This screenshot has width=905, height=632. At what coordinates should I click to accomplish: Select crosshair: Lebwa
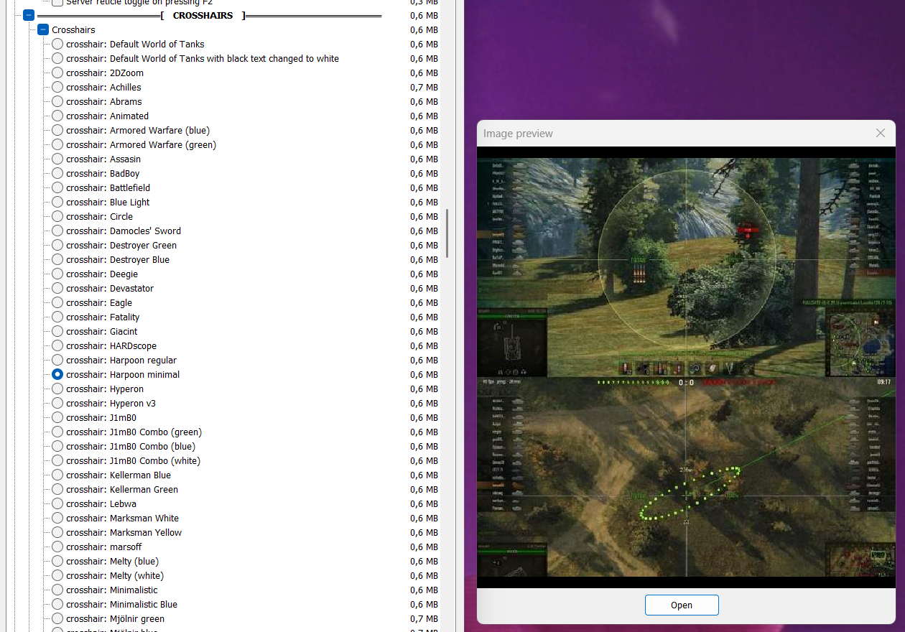coord(57,503)
